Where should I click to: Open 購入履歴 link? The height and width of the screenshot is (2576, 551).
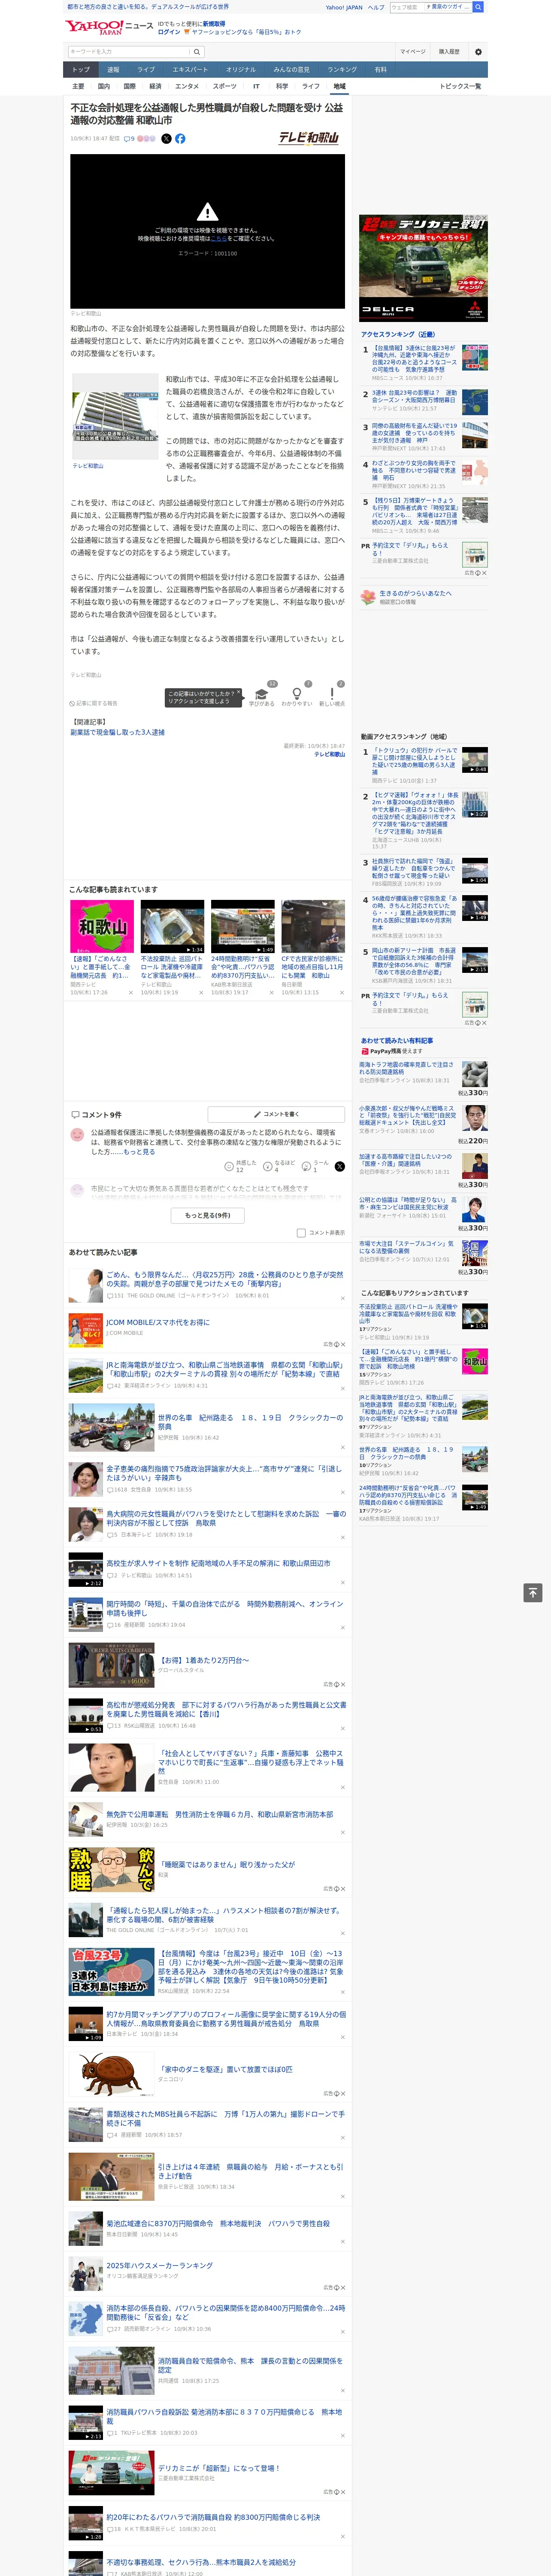point(449,51)
